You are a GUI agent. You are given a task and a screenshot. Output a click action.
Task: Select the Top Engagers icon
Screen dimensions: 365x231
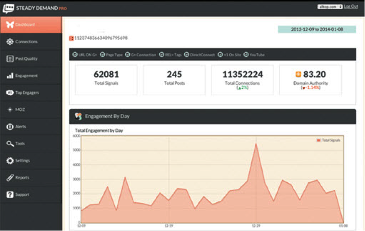coord(10,92)
